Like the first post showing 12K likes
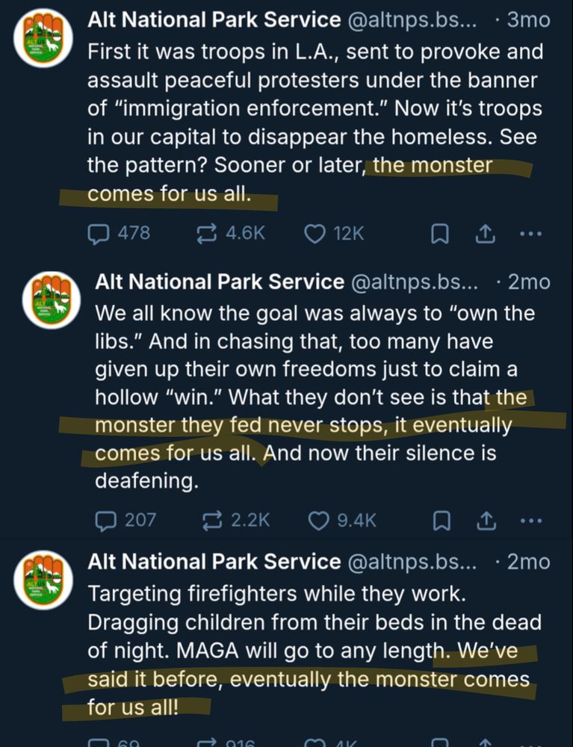 (x=314, y=233)
